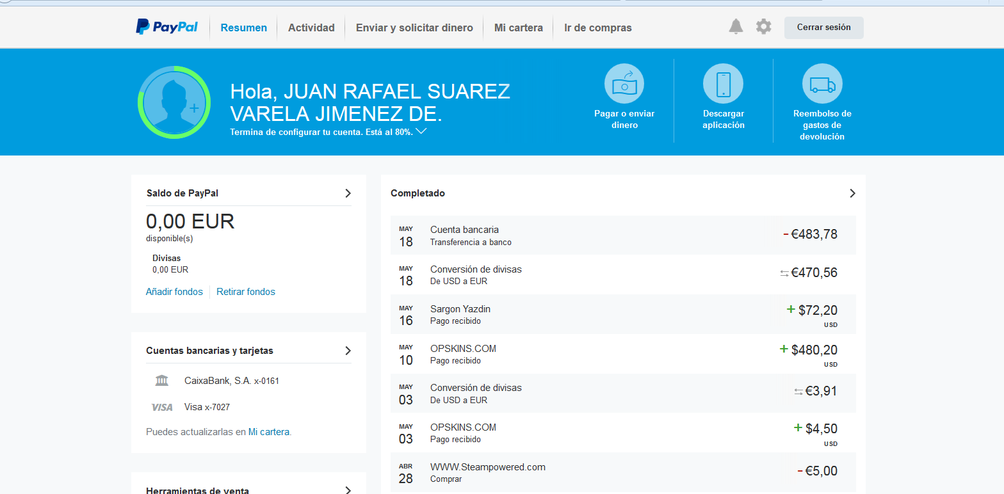Open the WWW.Steampowered.com purchase
Screen dimensions: 1004x494
[x=623, y=472]
